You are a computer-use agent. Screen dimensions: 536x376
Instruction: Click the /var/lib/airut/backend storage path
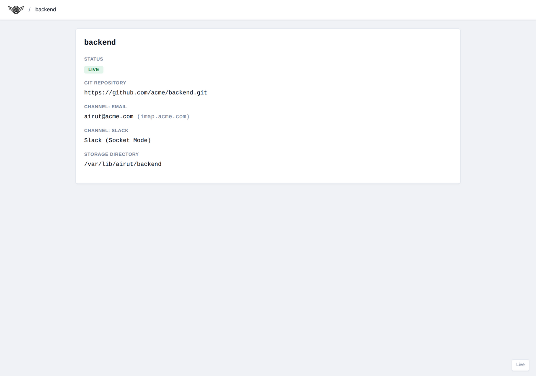coord(123,164)
